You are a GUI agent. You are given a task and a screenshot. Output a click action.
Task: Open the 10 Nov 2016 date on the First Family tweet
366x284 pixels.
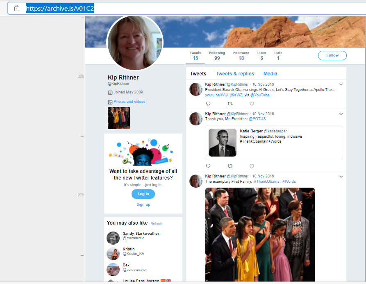coord(263,176)
